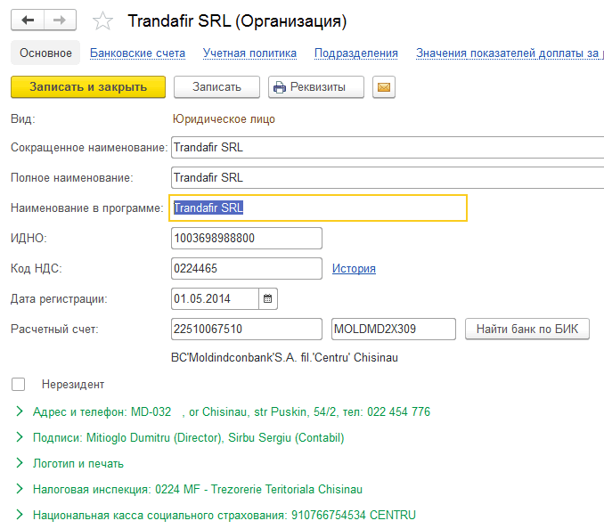The image size is (604, 529).
Task: Toggle the Нерезидент checkbox
Action: [19, 384]
